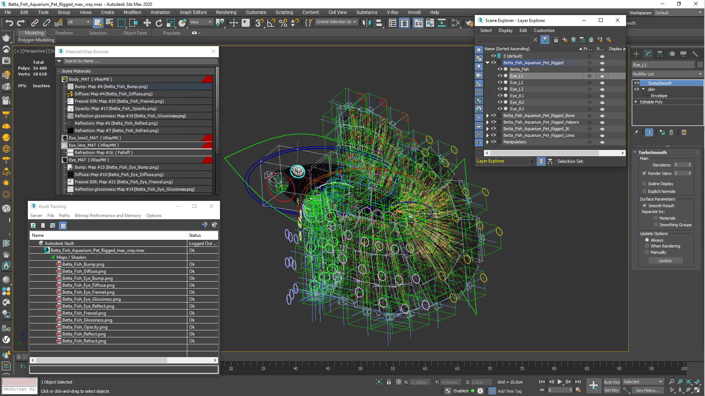Toggle filter icon in Scene Explorer toolbar

pyautogui.click(x=545, y=40)
